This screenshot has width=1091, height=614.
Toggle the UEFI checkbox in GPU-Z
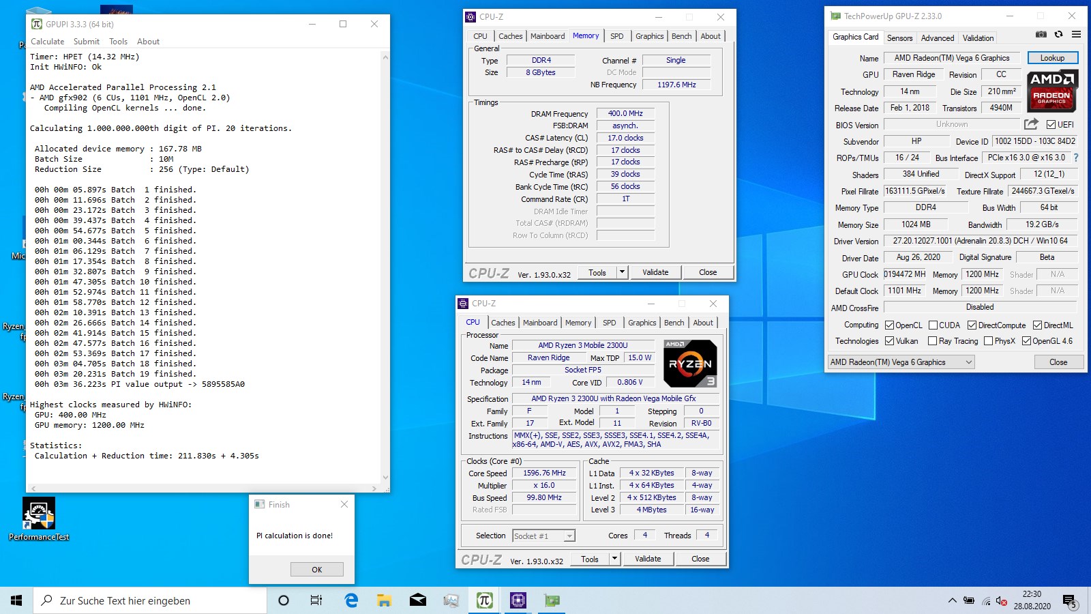(1051, 124)
